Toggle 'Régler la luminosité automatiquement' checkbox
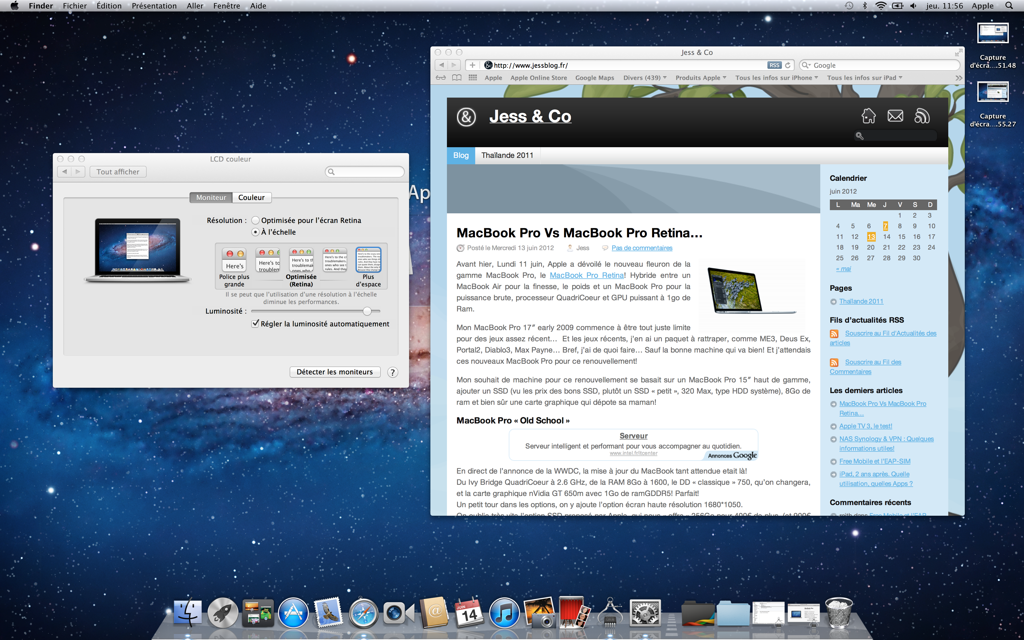This screenshot has height=640, width=1024. [255, 324]
